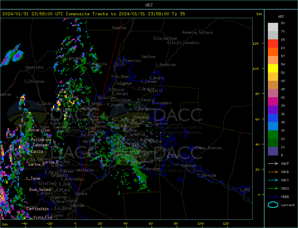Click the VBCU legend label
The height and width of the screenshot is (228, 298).
[x=285, y=188]
